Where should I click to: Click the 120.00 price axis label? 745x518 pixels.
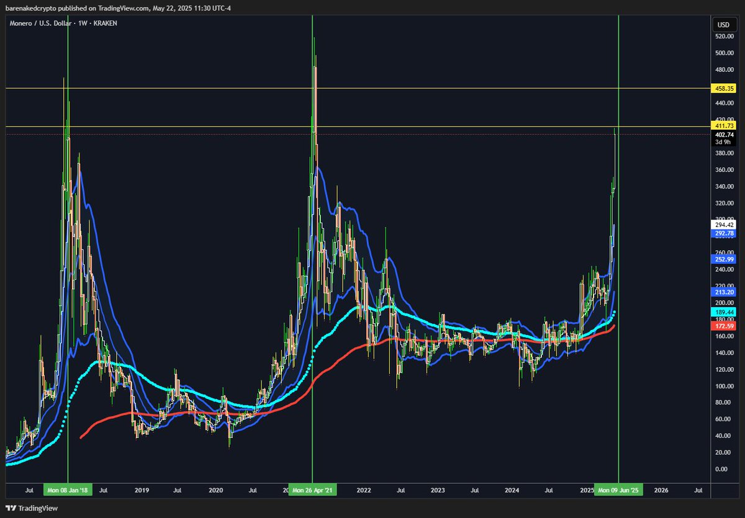click(725, 370)
